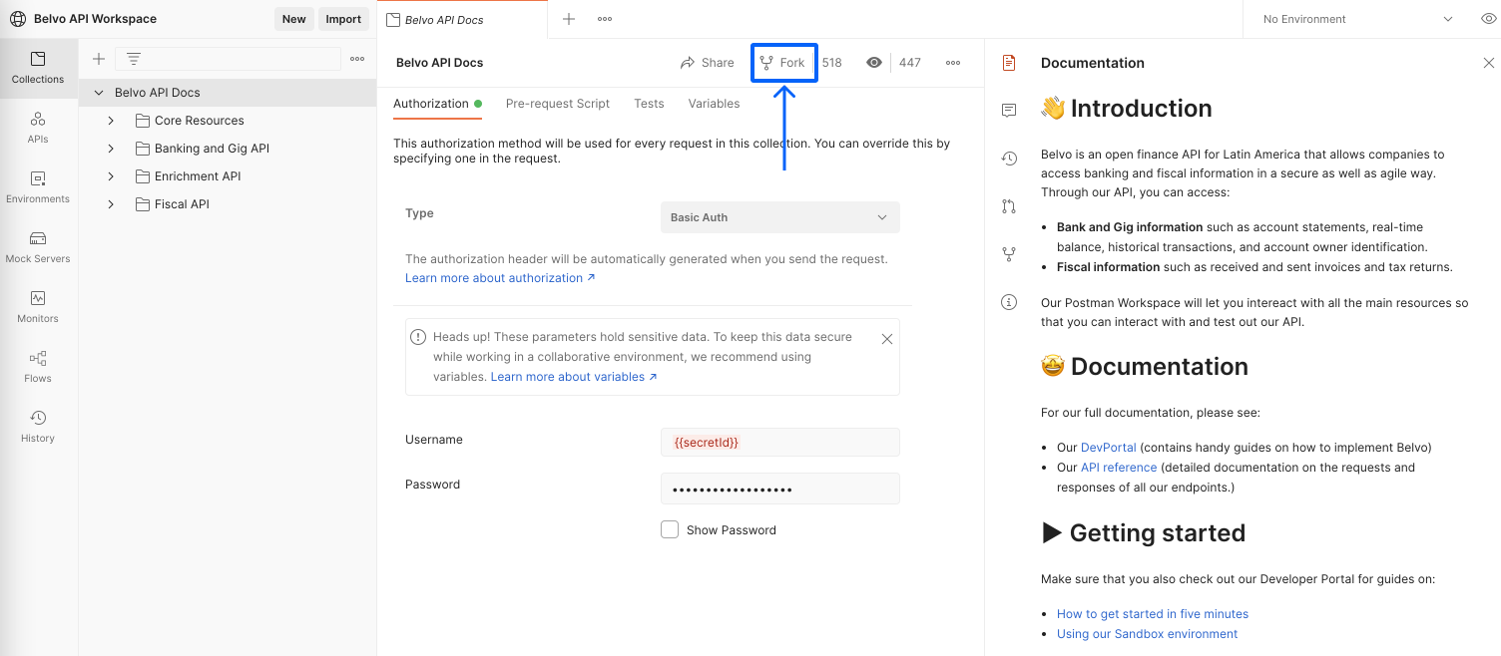This screenshot has height=656, width=1501.
Task: Open the Environments sidebar section
Action: coord(38,187)
